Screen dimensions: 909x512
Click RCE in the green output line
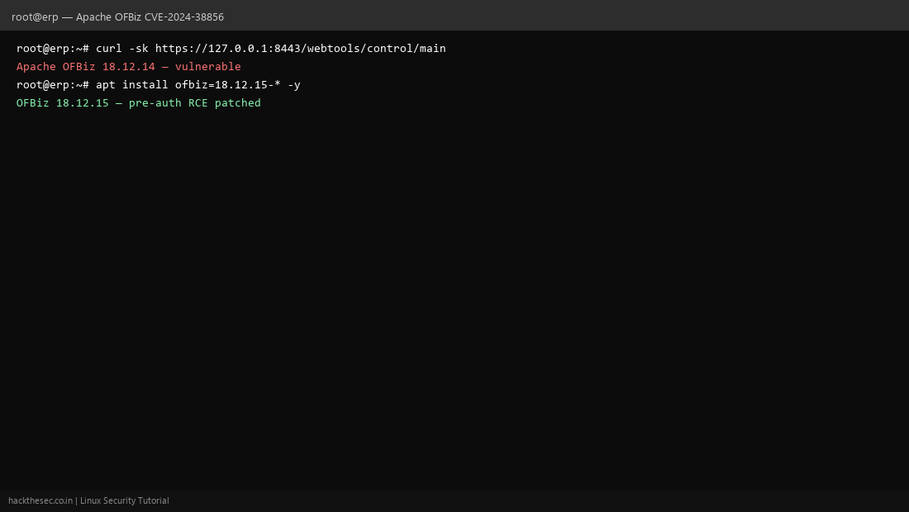pos(198,102)
